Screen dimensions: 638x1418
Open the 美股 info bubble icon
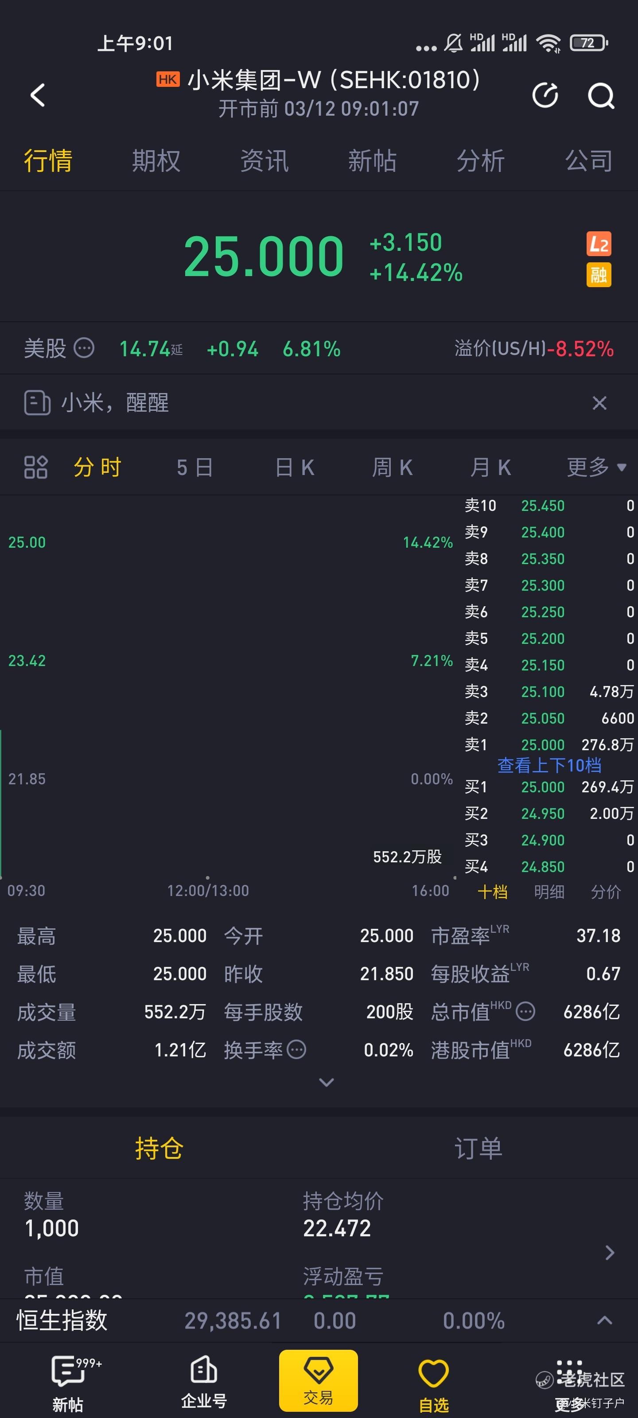tap(84, 348)
